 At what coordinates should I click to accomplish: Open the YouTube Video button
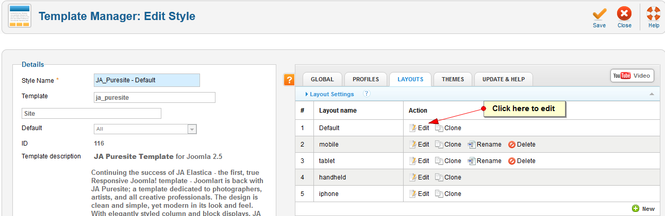point(632,76)
